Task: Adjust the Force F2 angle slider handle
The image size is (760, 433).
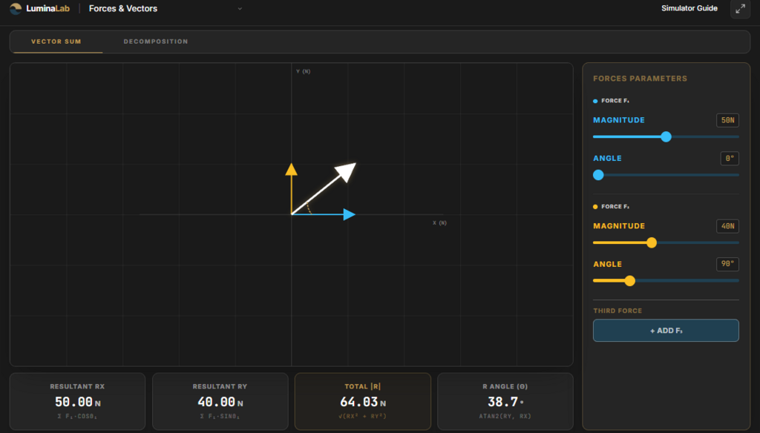Action: 629,280
